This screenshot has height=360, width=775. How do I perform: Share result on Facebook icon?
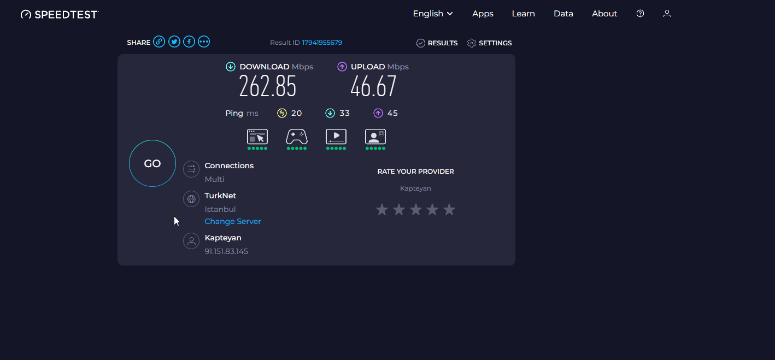189,42
